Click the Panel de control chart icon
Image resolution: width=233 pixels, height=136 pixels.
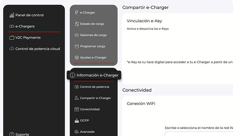[x=12, y=15]
